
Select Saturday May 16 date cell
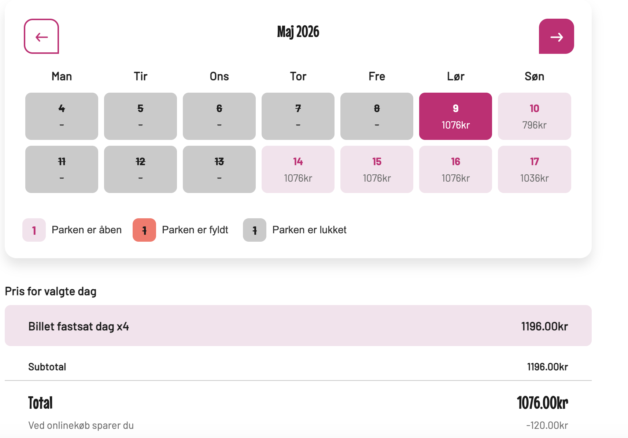(455, 169)
